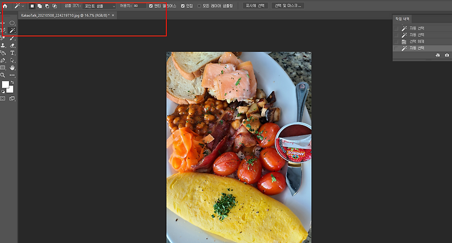
Task: Create a new snapshot with camera icon
Action: 447,55
